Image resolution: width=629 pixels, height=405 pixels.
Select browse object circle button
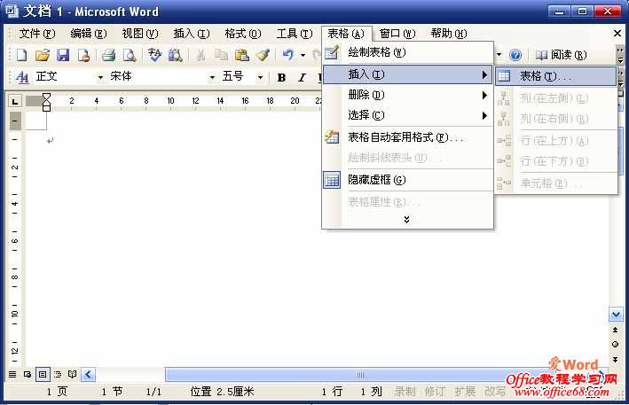tap(615, 345)
